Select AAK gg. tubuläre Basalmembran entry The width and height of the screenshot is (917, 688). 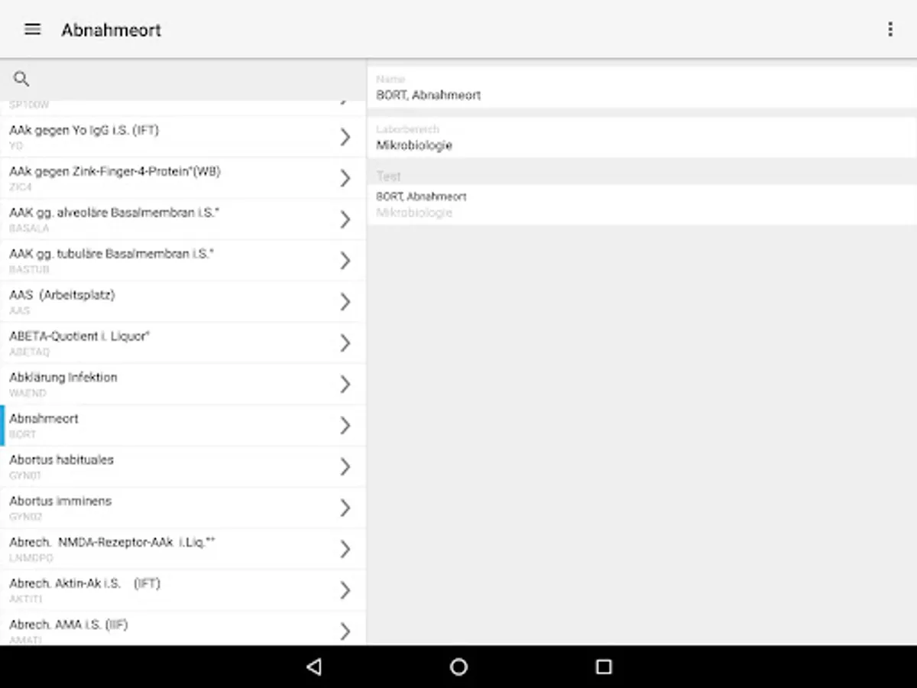(183, 261)
